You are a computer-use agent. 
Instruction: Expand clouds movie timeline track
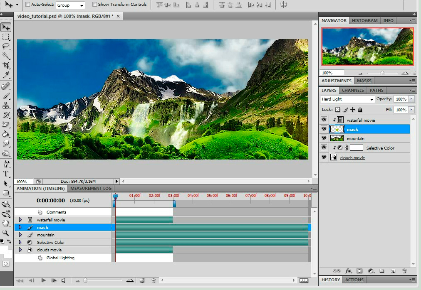tap(20, 250)
